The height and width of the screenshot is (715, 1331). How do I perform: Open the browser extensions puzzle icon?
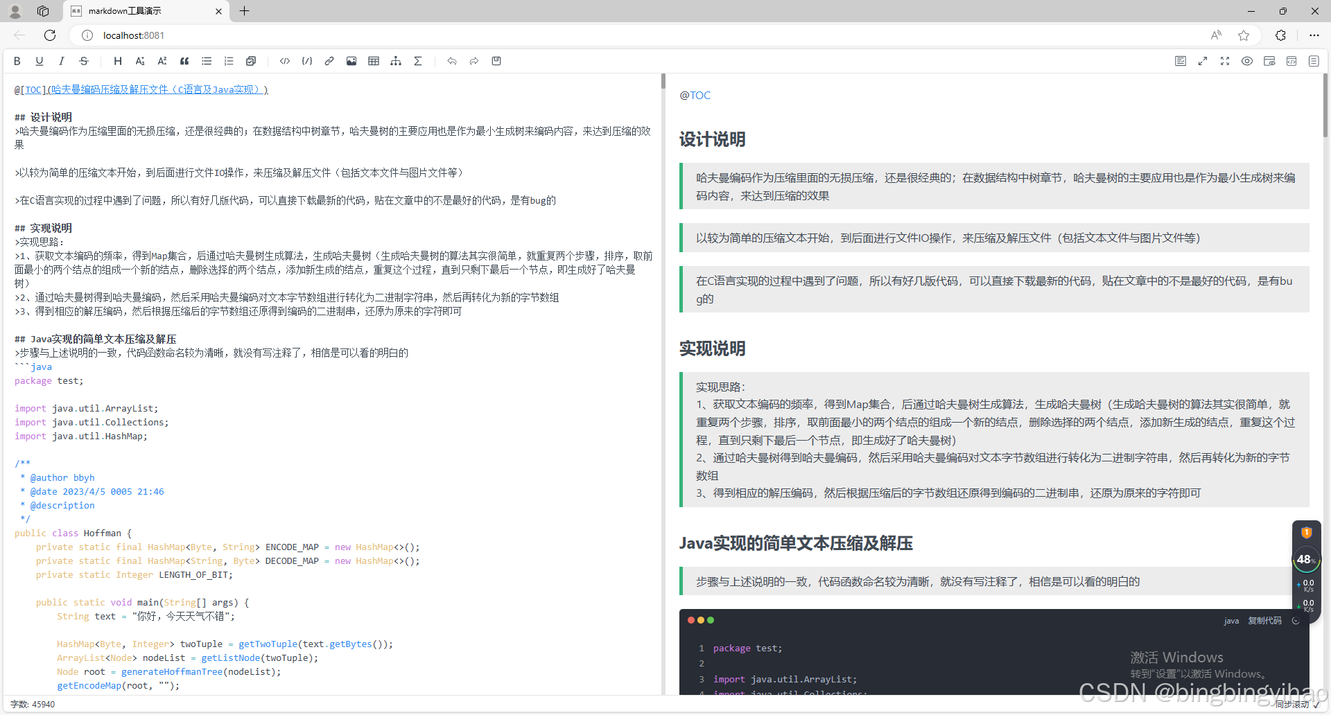(x=1280, y=35)
